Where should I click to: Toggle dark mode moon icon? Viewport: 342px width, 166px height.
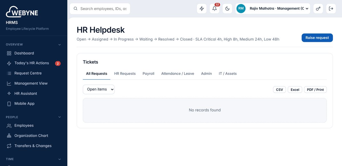point(227,9)
